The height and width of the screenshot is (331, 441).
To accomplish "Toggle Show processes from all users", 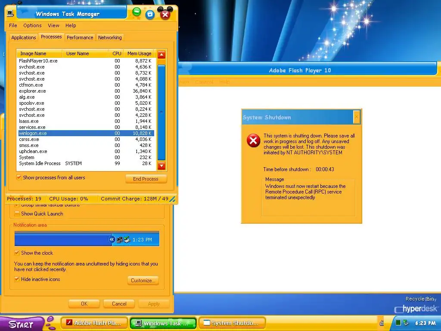I will tap(19, 177).
